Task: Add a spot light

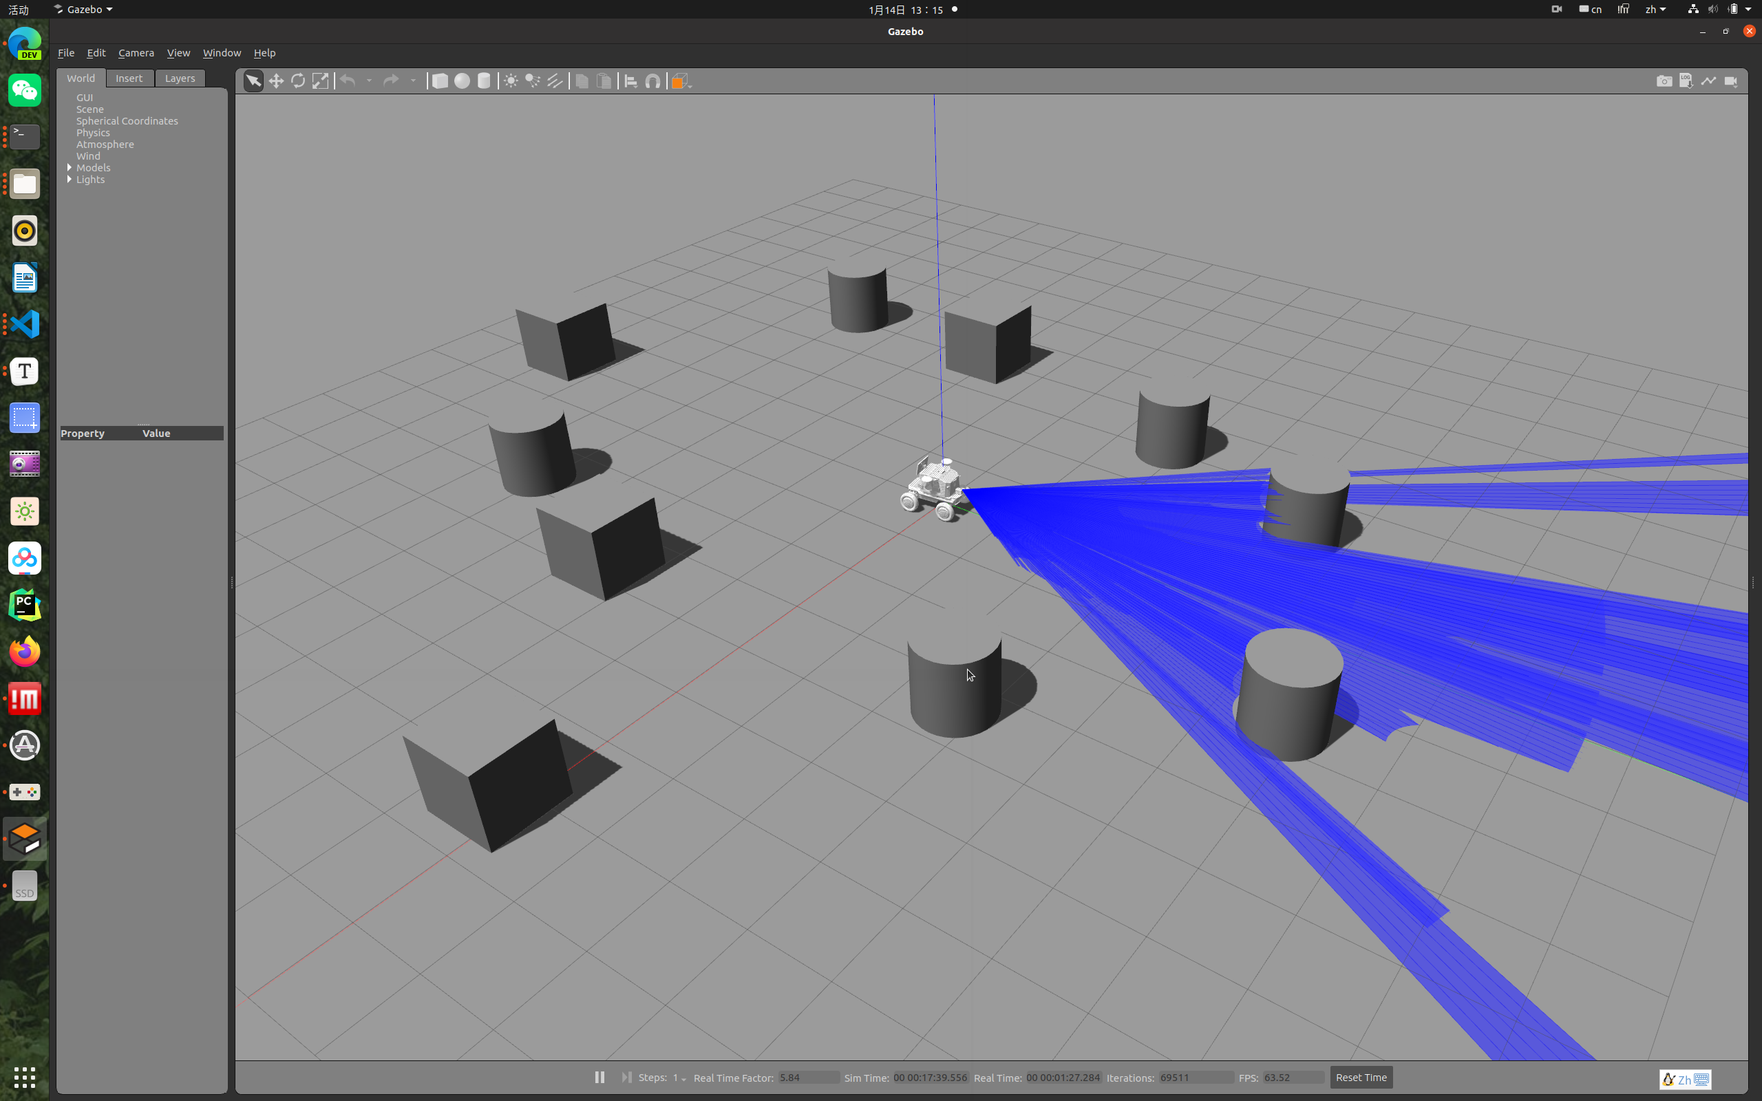Action: tap(533, 81)
